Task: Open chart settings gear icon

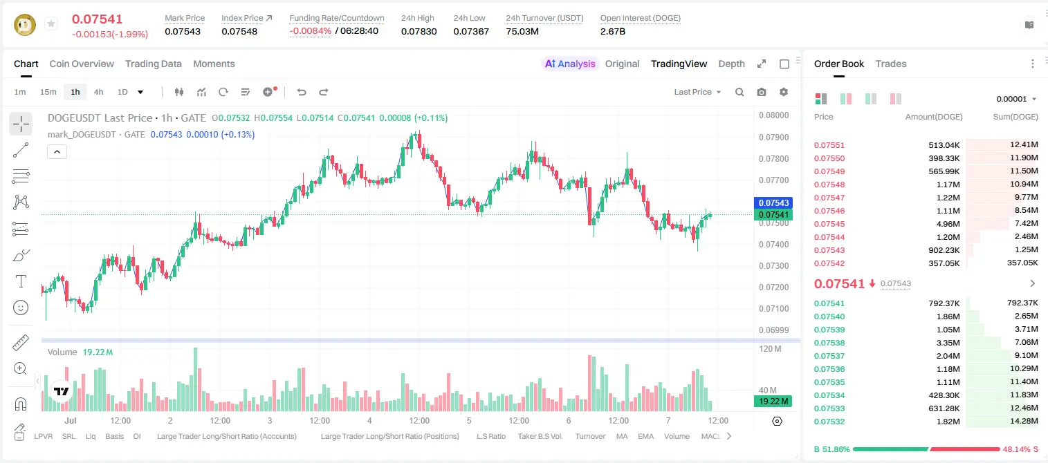Action: (784, 92)
